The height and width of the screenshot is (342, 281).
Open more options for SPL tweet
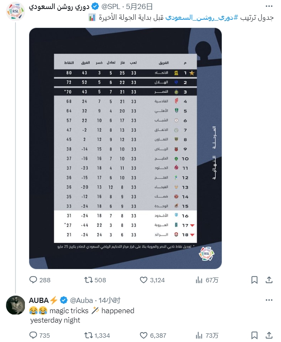click(x=269, y=7)
